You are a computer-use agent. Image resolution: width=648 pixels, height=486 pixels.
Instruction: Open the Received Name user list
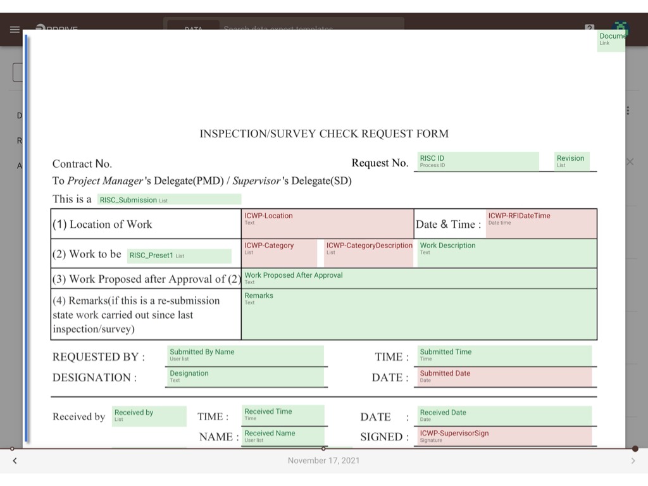283,437
